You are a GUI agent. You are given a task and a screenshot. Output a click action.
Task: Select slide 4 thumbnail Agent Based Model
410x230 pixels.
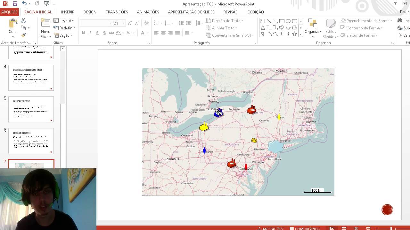(31, 78)
